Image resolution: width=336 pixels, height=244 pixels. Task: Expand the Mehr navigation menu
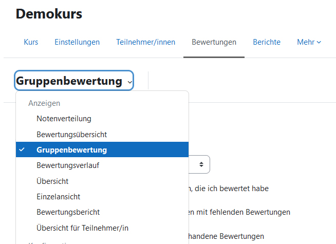[x=309, y=42]
